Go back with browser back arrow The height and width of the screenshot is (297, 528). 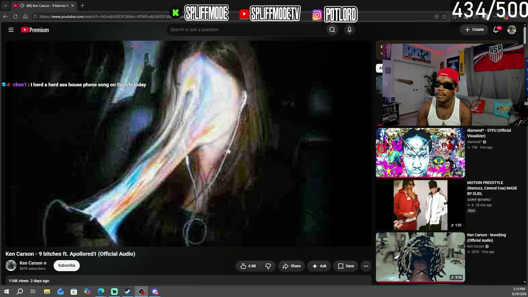tap(5, 16)
